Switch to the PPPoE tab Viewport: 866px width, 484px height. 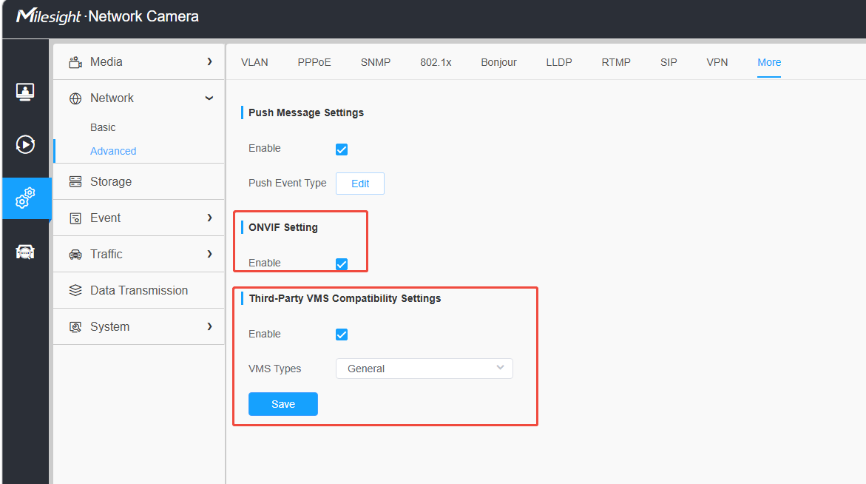point(314,62)
